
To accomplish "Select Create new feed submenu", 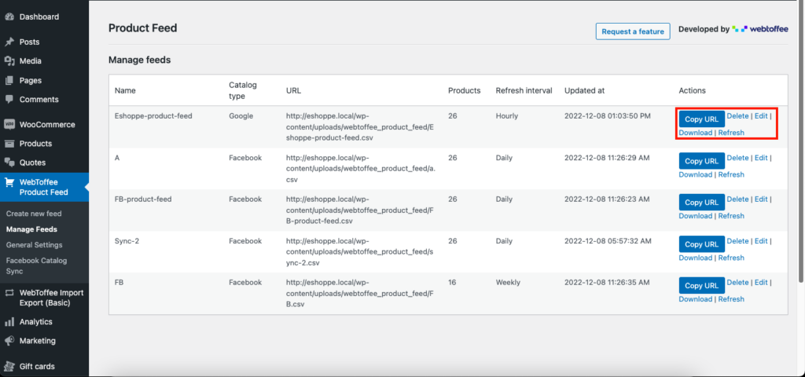I will (x=34, y=214).
